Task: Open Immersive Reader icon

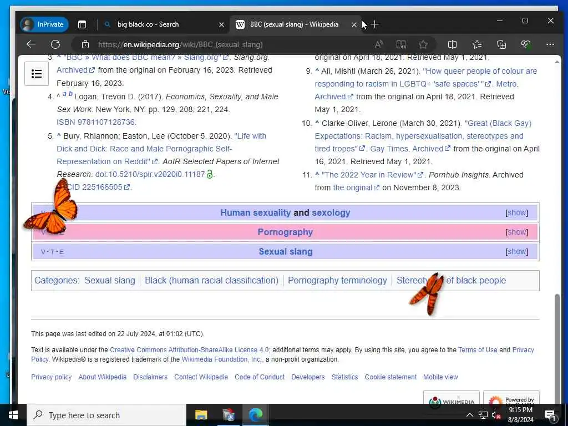Action: click(x=401, y=44)
